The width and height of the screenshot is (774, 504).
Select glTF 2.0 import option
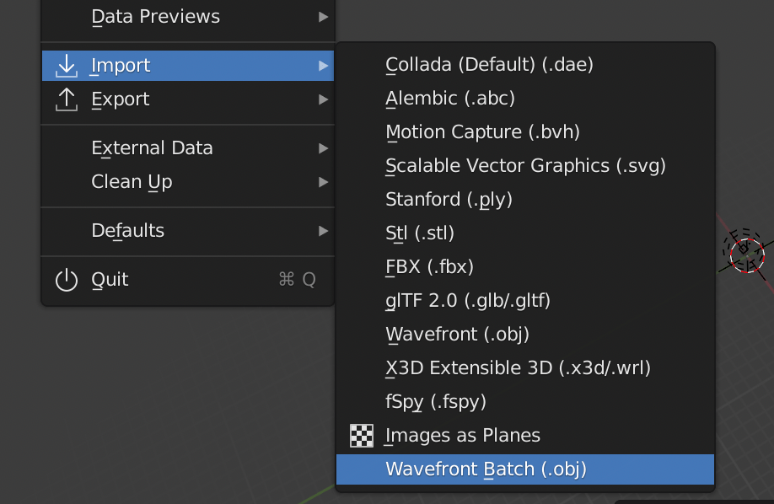tap(467, 301)
